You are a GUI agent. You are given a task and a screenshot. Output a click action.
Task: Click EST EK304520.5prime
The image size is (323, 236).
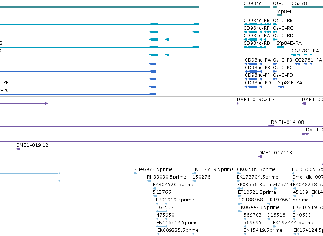tap(155, 188)
